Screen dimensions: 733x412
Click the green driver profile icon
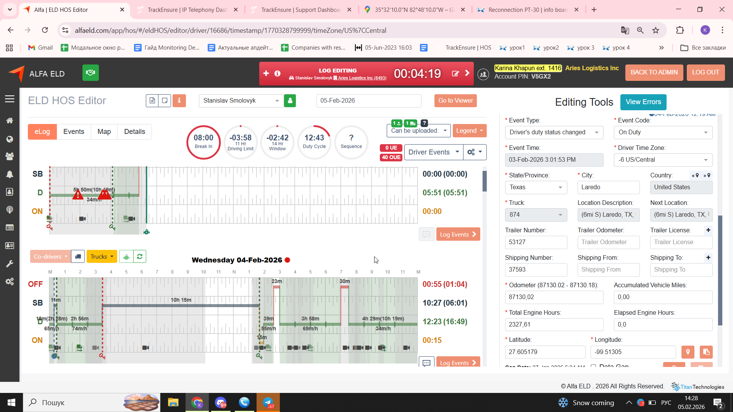pyautogui.click(x=290, y=101)
